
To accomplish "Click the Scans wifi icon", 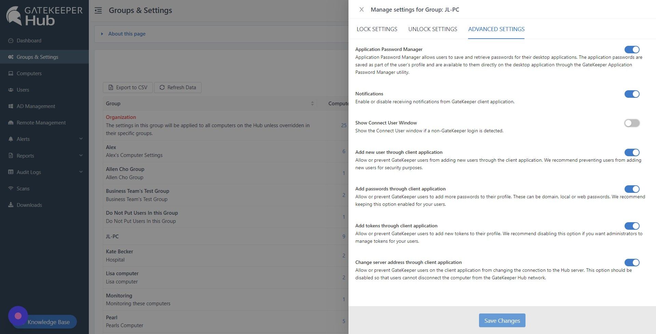I will click(x=11, y=188).
